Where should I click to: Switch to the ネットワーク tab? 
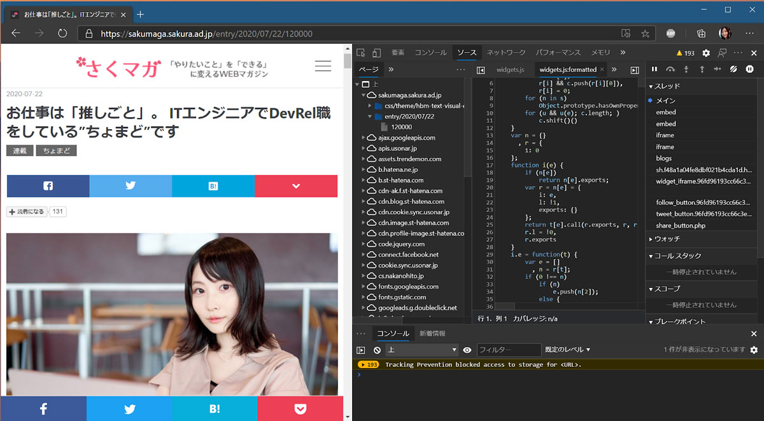point(507,52)
